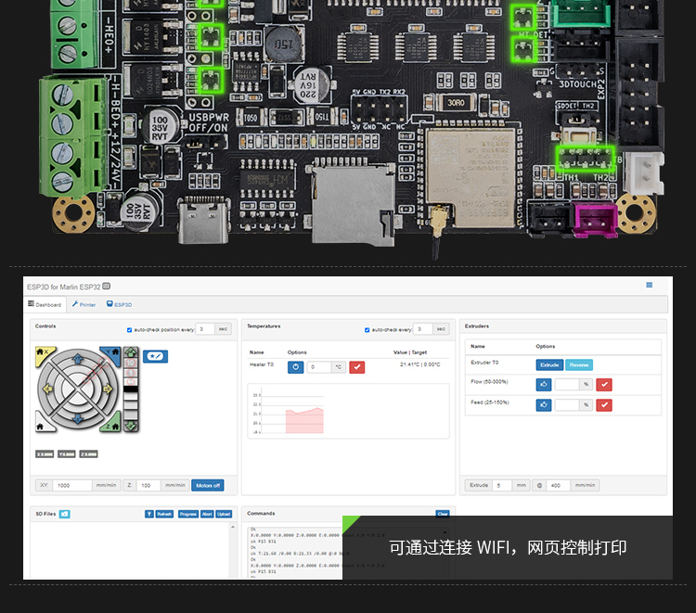Click the SD files filter icon
Image resolution: width=696 pixels, height=613 pixels.
click(149, 514)
